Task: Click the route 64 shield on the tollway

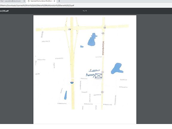Action: [70, 29]
